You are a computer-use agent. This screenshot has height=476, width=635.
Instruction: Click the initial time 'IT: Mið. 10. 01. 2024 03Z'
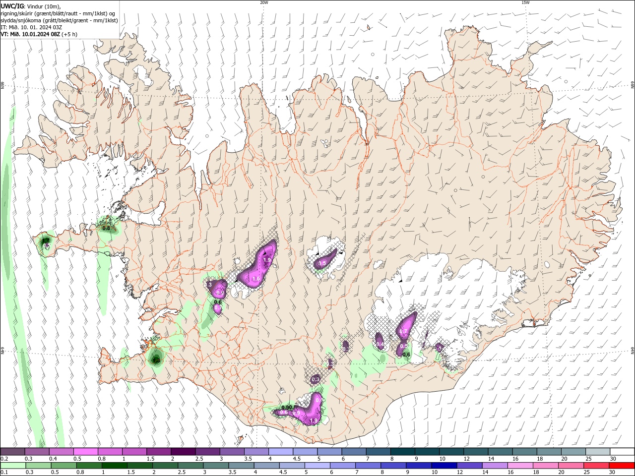coord(31,27)
